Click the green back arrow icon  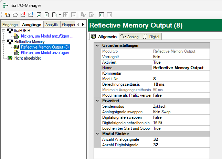(102, 15)
